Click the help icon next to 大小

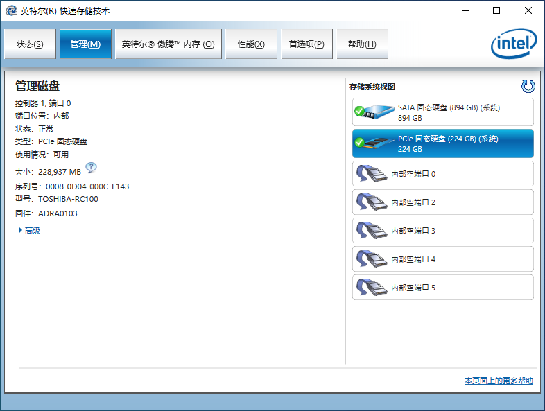tap(91, 168)
